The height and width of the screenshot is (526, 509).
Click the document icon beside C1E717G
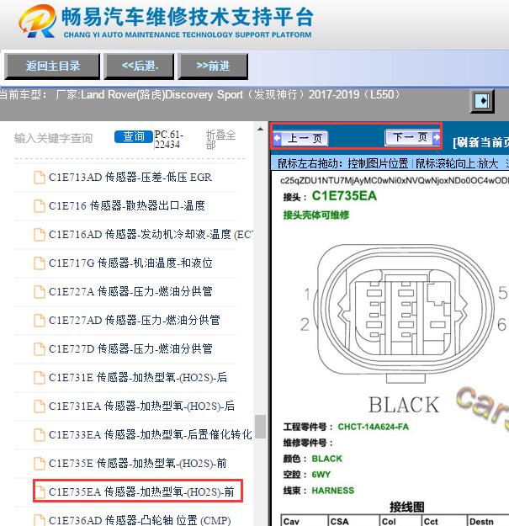[x=40, y=263]
